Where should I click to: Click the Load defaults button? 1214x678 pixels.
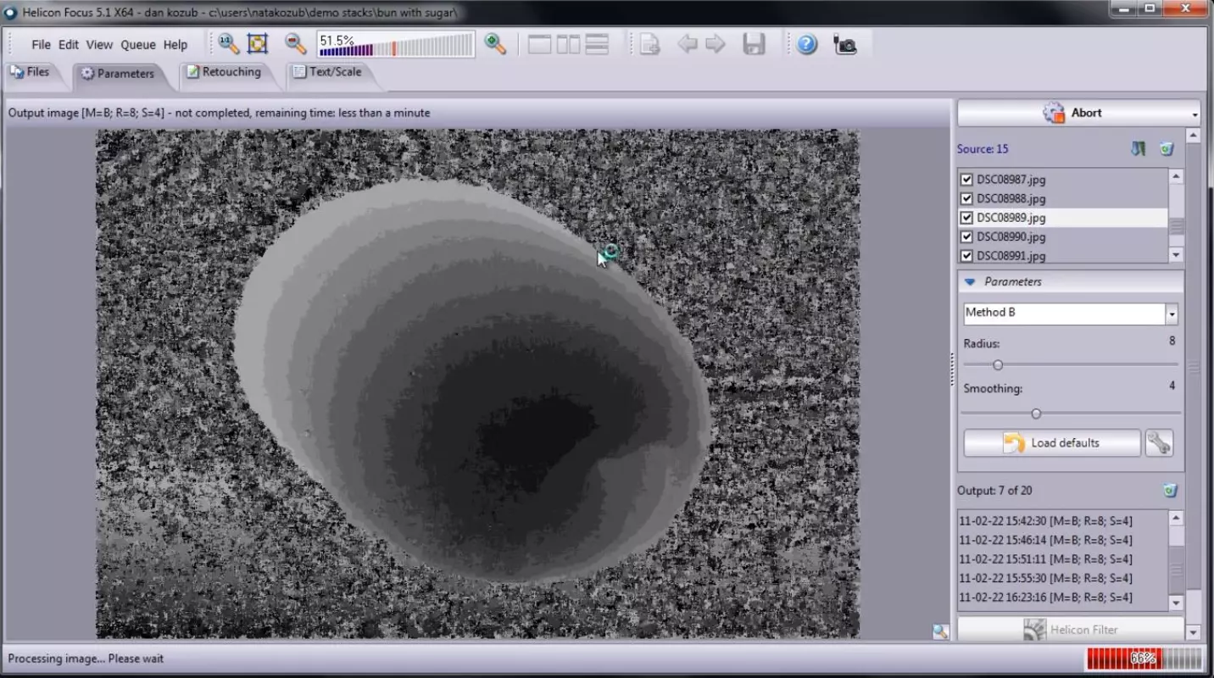click(x=1052, y=442)
